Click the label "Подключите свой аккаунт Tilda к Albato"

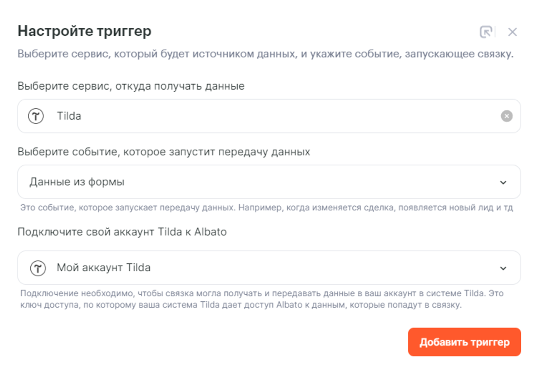tap(122, 232)
